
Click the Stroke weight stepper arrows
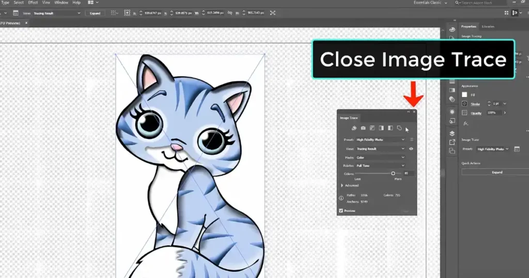(489, 104)
